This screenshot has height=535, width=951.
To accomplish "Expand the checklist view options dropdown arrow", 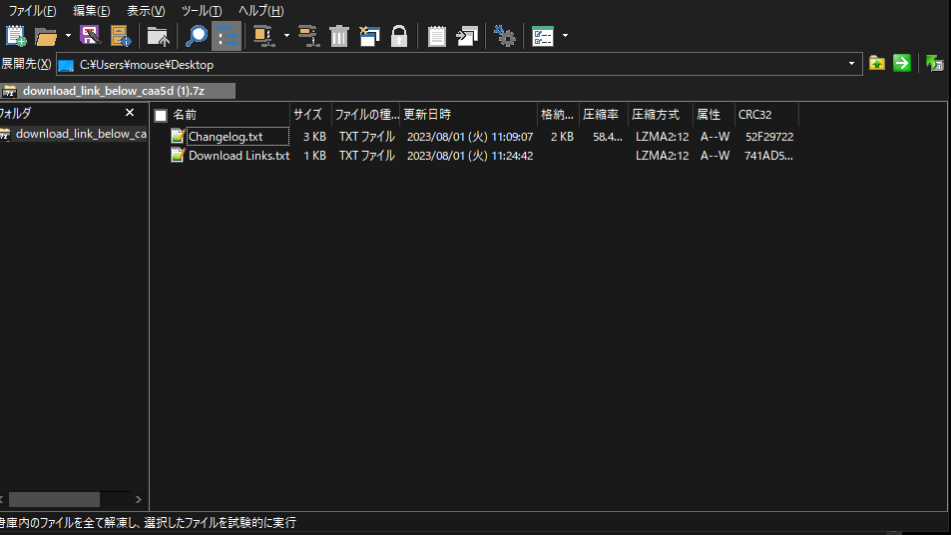I will tap(566, 37).
